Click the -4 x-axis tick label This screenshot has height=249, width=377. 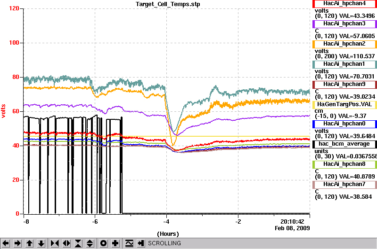[x=166, y=222]
